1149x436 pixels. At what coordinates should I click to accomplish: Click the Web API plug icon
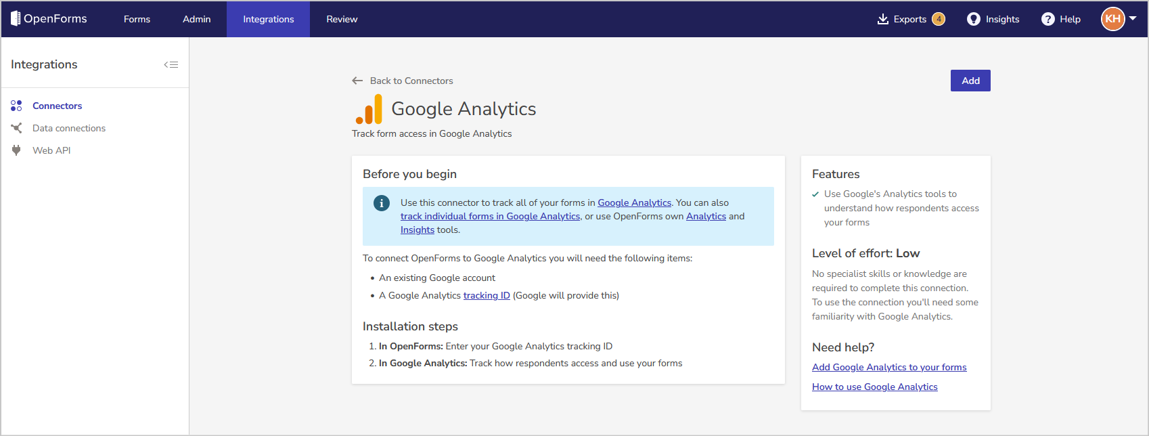pyautogui.click(x=16, y=150)
